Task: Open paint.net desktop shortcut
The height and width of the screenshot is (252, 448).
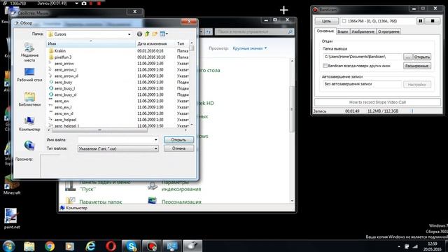Action: [x=12, y=218]
